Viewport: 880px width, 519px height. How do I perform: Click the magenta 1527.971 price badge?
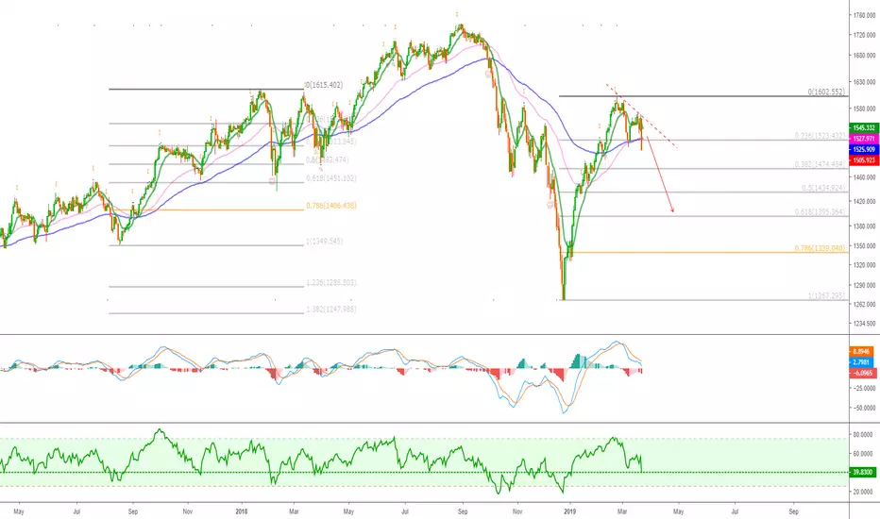864,139
